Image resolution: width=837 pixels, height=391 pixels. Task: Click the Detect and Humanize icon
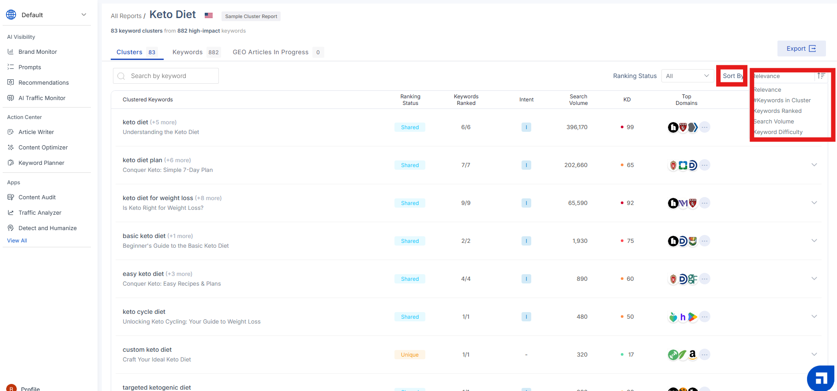pyautogui.click(x=11, y=228)
